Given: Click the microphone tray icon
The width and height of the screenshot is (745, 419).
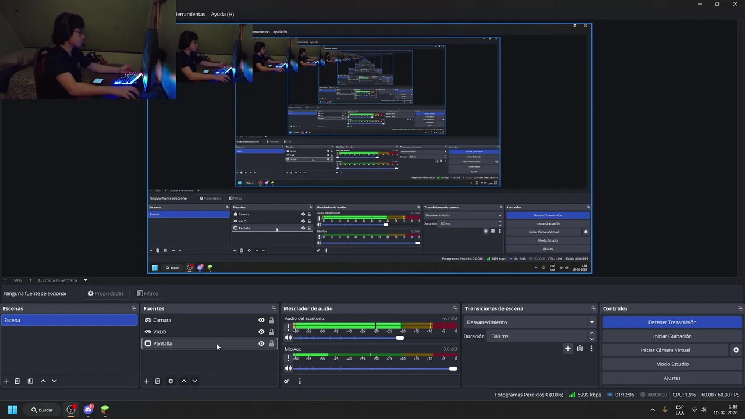Looking at the screenshot, I should pyautogui.click(x=665, y=410).
